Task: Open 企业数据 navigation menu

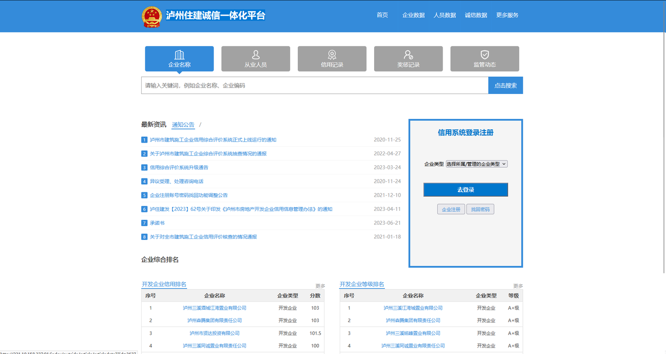Action: 413,15
